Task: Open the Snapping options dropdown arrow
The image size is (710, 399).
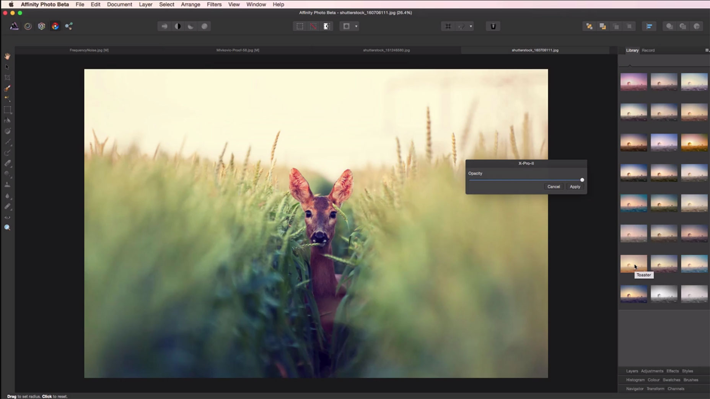Action: tap(471, 26)
